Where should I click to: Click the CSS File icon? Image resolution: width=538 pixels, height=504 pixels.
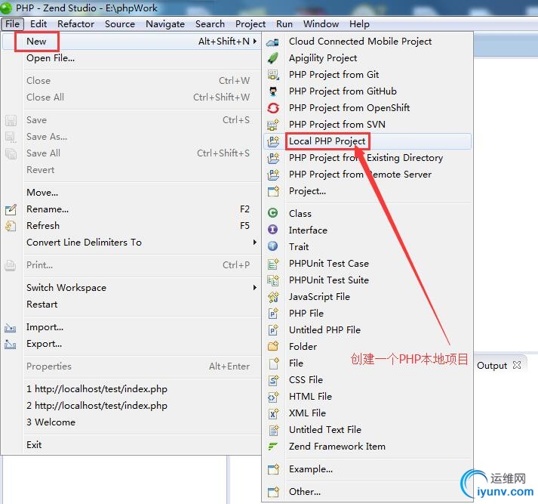273,380
